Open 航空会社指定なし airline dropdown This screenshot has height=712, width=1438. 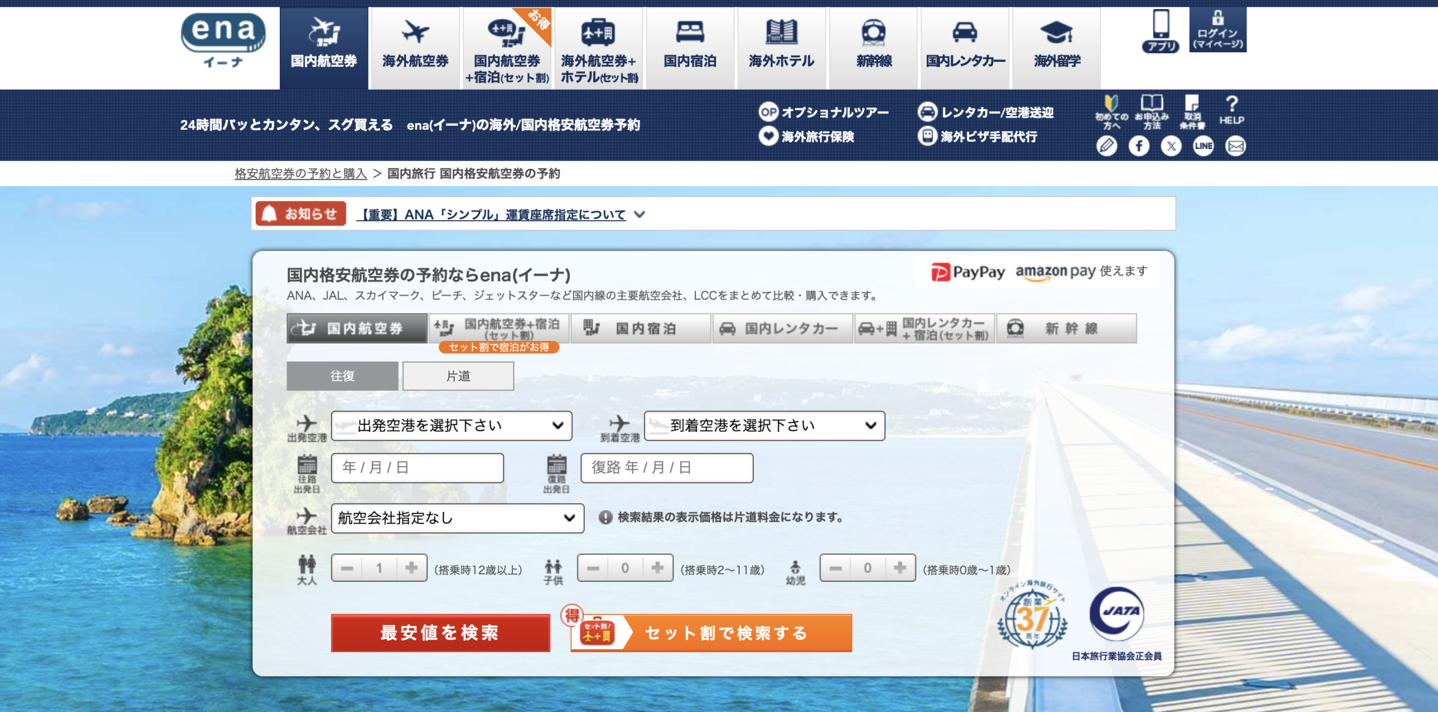coord(458,518)
